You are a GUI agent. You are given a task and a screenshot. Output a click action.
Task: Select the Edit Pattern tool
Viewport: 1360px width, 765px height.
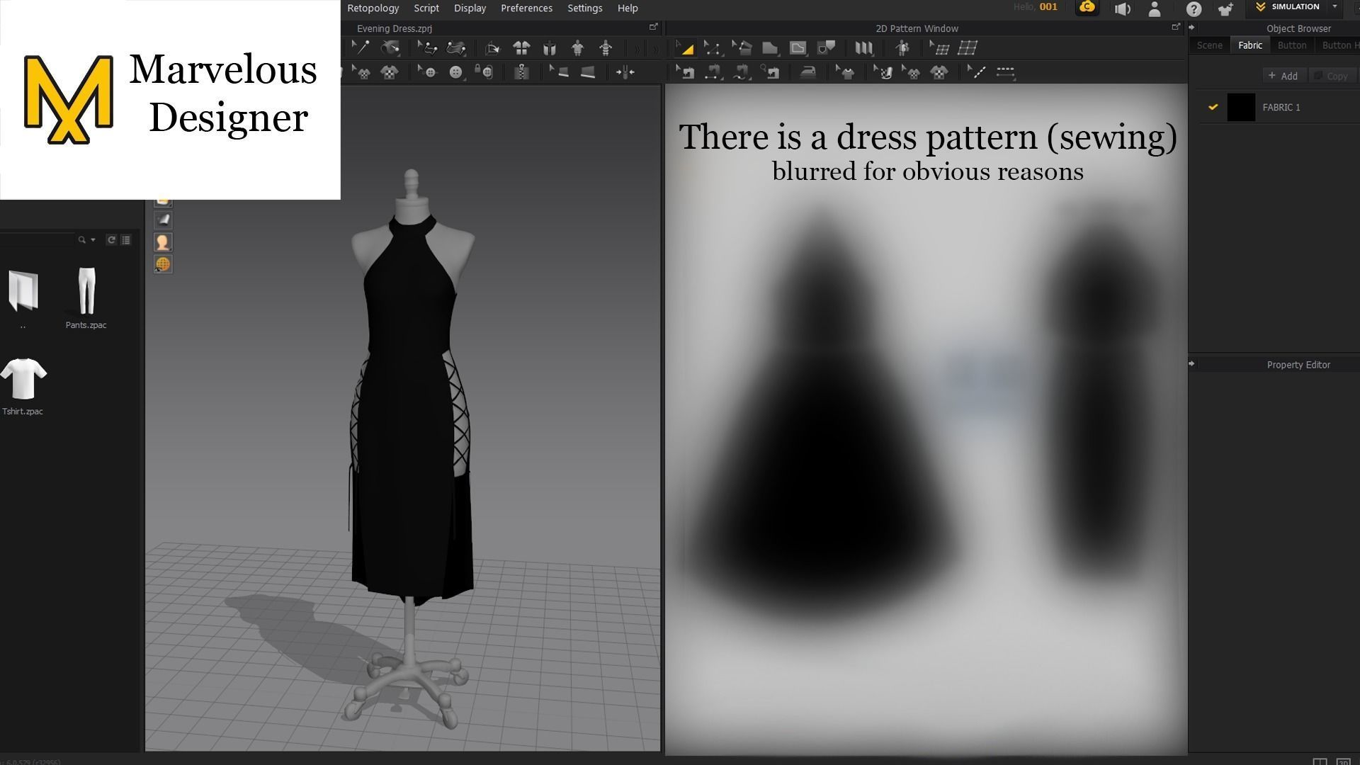tap(713, 47)
